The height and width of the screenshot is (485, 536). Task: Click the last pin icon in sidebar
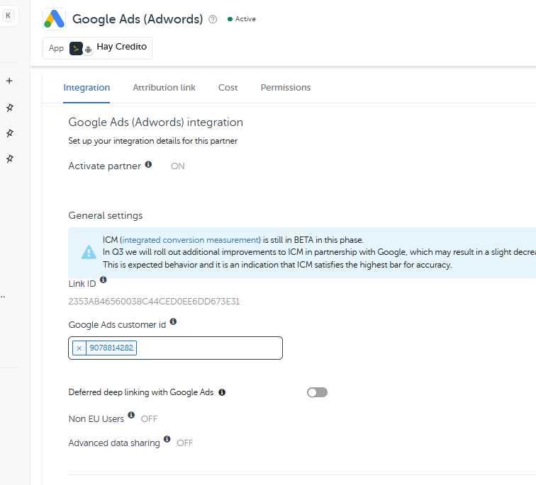[x=9, y=159]
